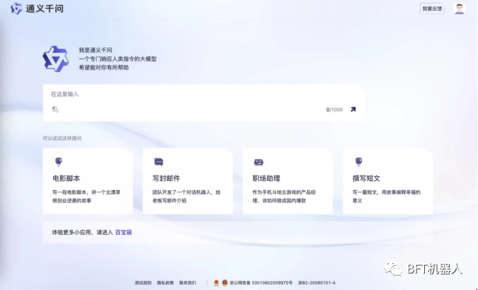This screenshot has height=290, width=478.
Task: Click the robot icon on 职场助理 card
Action: coord(259,162)
